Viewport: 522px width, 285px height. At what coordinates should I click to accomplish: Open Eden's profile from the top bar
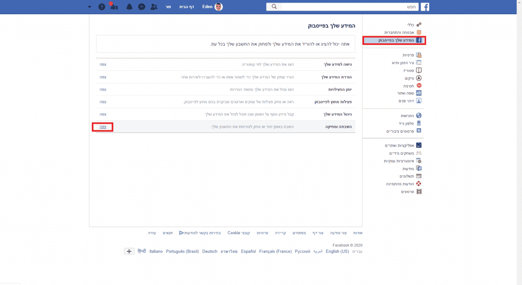point(213,7)
